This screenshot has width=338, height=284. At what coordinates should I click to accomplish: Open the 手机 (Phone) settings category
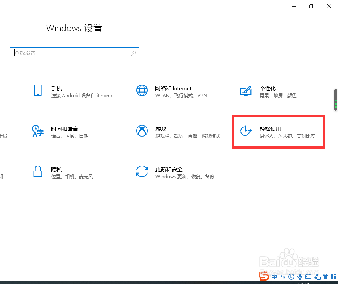pos(73,91)
